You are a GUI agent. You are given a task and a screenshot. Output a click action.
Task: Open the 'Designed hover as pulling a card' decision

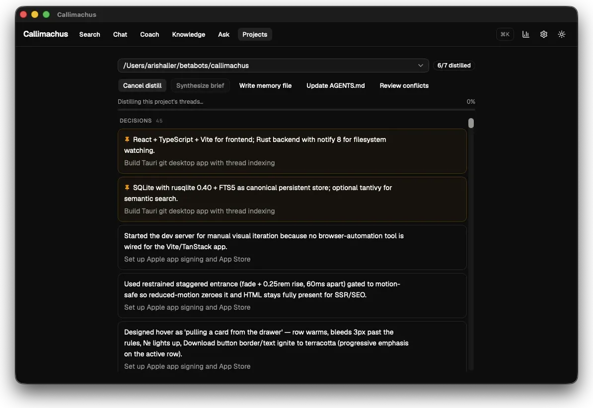[x=292, y=346]
